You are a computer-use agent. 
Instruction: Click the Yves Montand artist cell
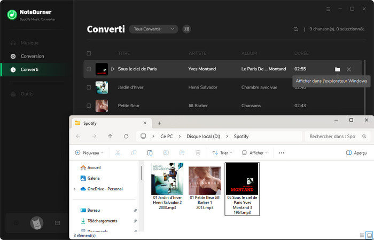tap(202, 69)
